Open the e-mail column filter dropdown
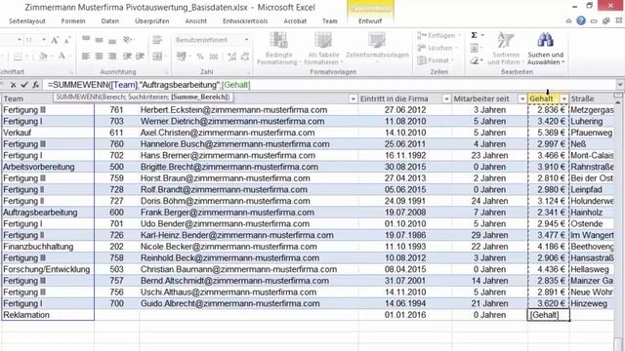 [353, 98]
